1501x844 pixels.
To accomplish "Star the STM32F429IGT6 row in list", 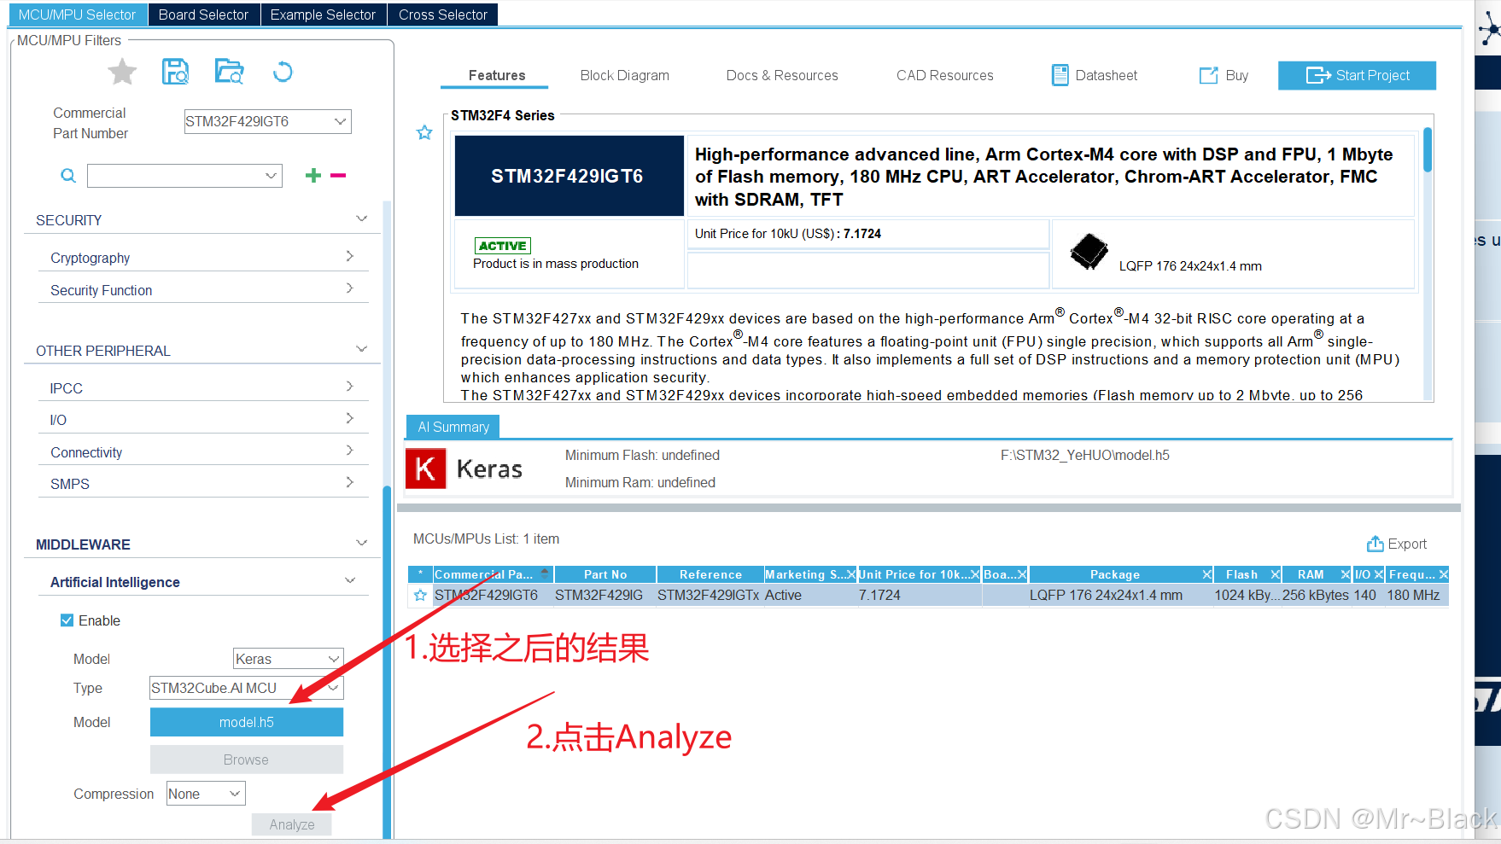I will click(x=420, y=595).
